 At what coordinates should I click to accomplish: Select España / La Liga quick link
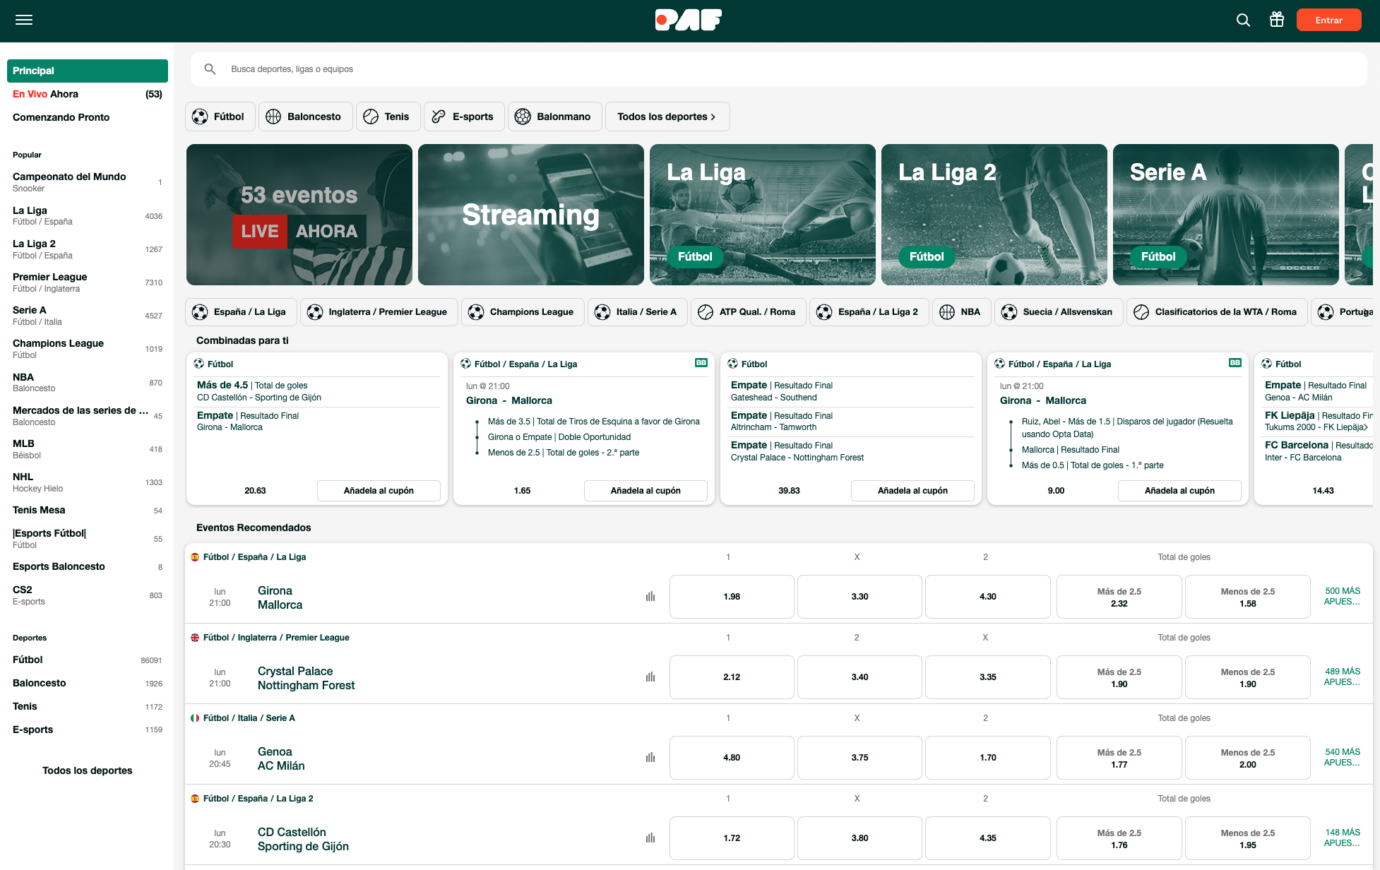click(241, 312)
